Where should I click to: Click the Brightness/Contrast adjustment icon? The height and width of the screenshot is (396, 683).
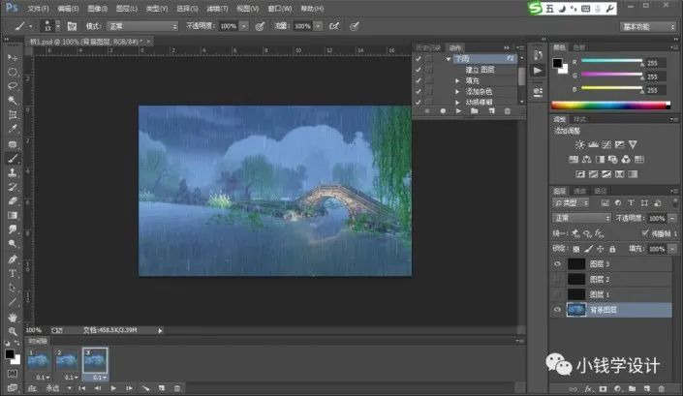click(x=579, y=145)
